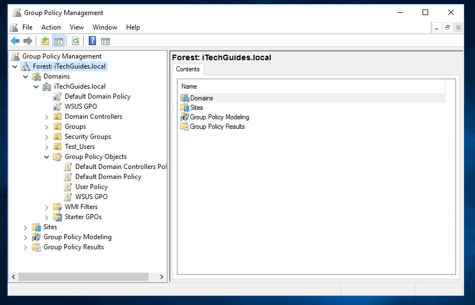Toggle the Show/Hide Action Pane icon

(x=105, y=41)
